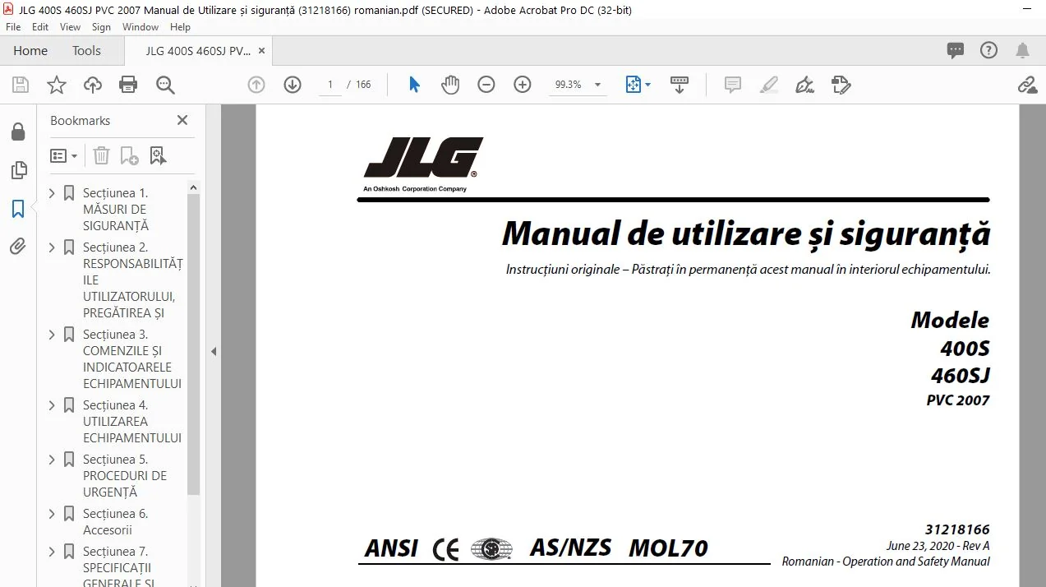The width and height of the screenshot is (1046, 587).
Task: Add the document to starred files
Action: 57,85
